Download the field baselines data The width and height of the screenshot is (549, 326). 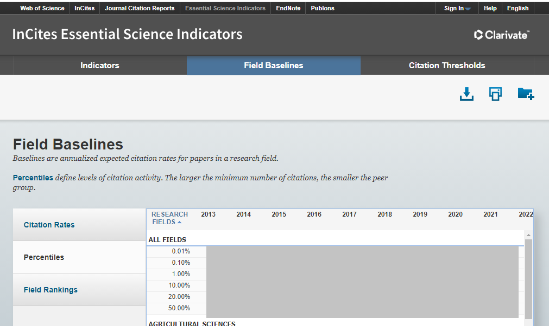(466, 94)
